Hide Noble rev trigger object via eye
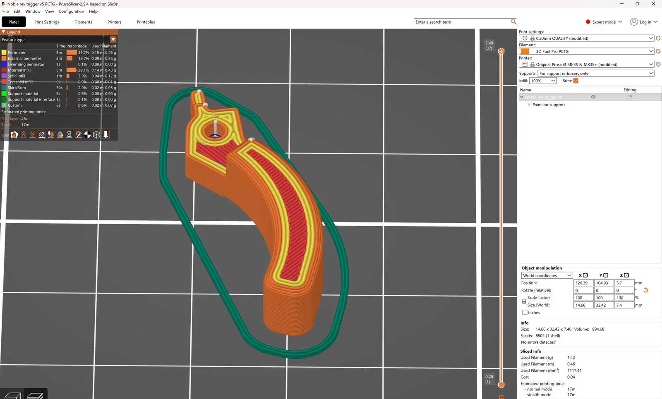Screen dimensions: 662x399 [593, 97]
